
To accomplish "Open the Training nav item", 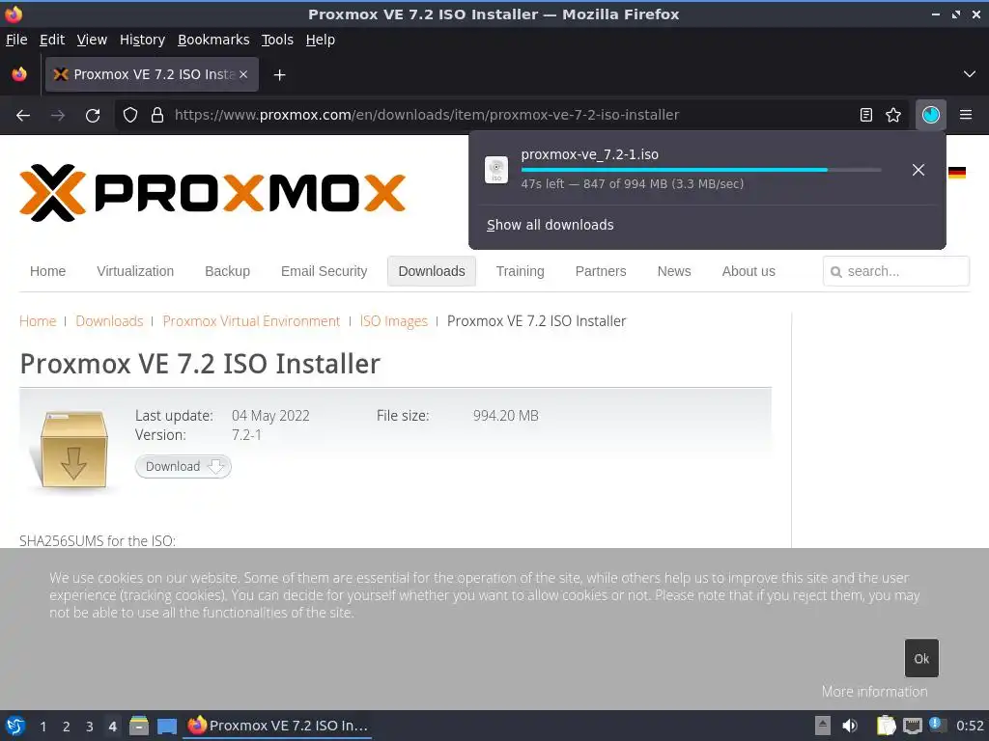I will click(x=520, y=271).
